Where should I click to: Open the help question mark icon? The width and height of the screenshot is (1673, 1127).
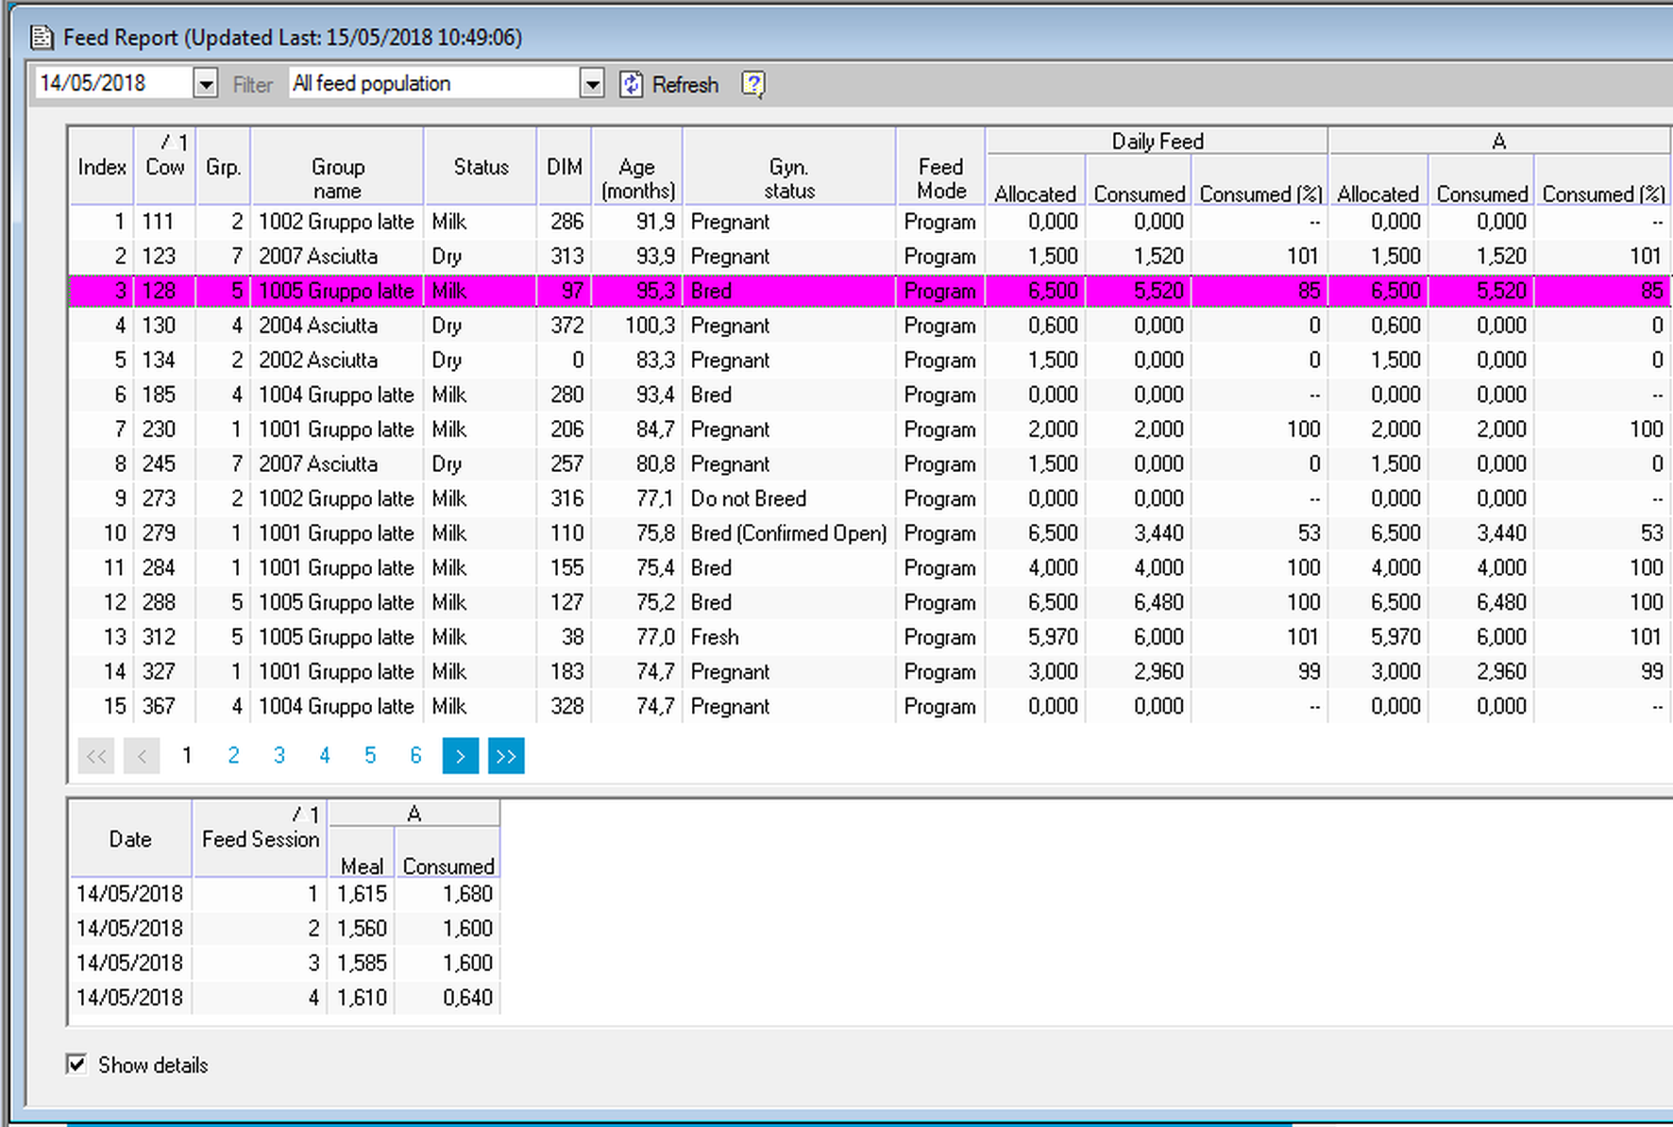(752, 85)
